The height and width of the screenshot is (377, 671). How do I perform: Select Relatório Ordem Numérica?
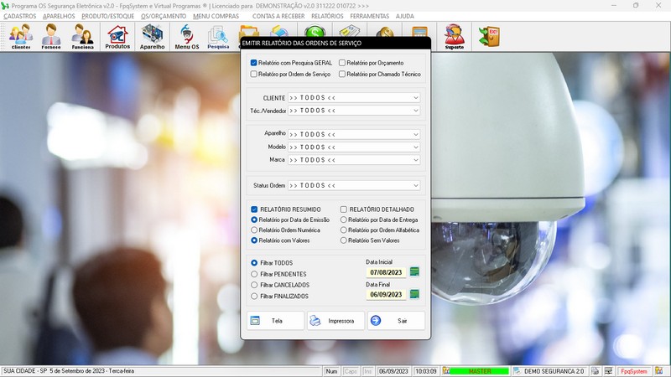click(254, 230)
